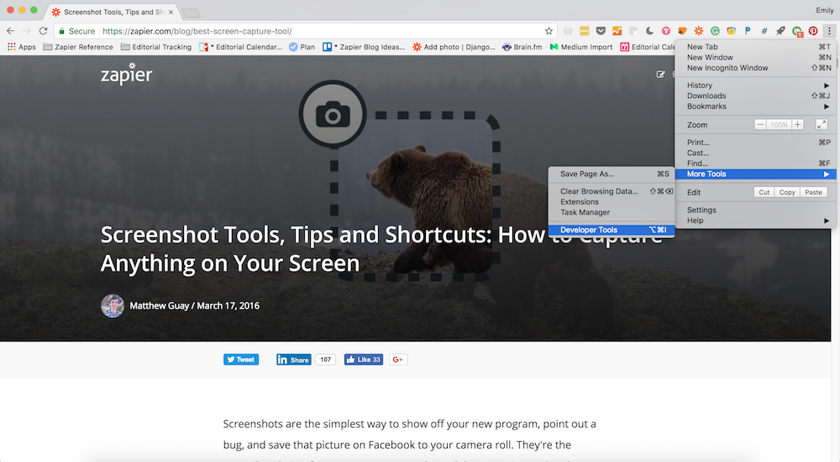Click the author avatar photo
This screenshot has width=840, height=462.
(113, 306)
